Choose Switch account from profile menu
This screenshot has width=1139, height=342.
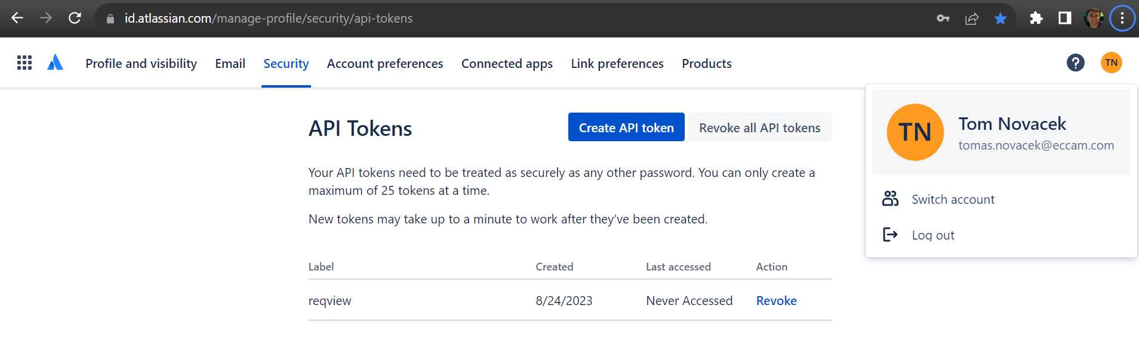pos(953,200)
